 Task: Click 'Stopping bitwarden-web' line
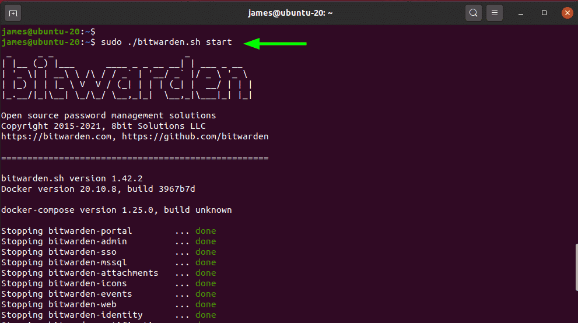(108, 304)
